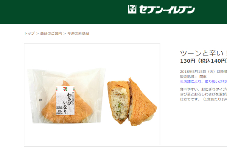Viewport: 227px width, 151px height.
Task: Click the small 7-Eleven logo on package label
Action: pyautogui.click(x=65, y=89)
